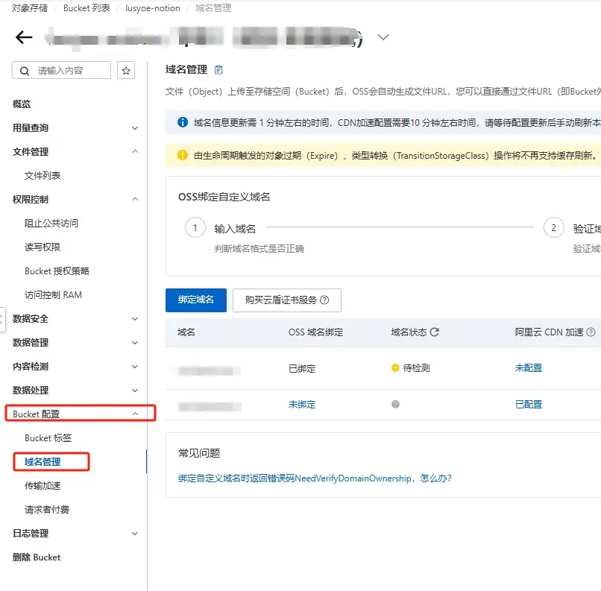Click the OSS 域名绑定 column header
This screenshot has height=591, width=601.
pyautogui.click(x=316, y=332)
